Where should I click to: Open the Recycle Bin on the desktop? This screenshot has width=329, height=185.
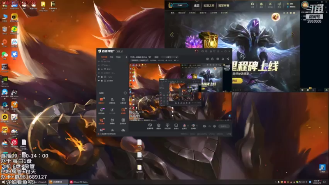coord(5,30)
